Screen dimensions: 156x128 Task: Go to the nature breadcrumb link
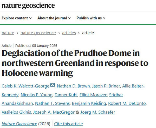coord(8,33)
